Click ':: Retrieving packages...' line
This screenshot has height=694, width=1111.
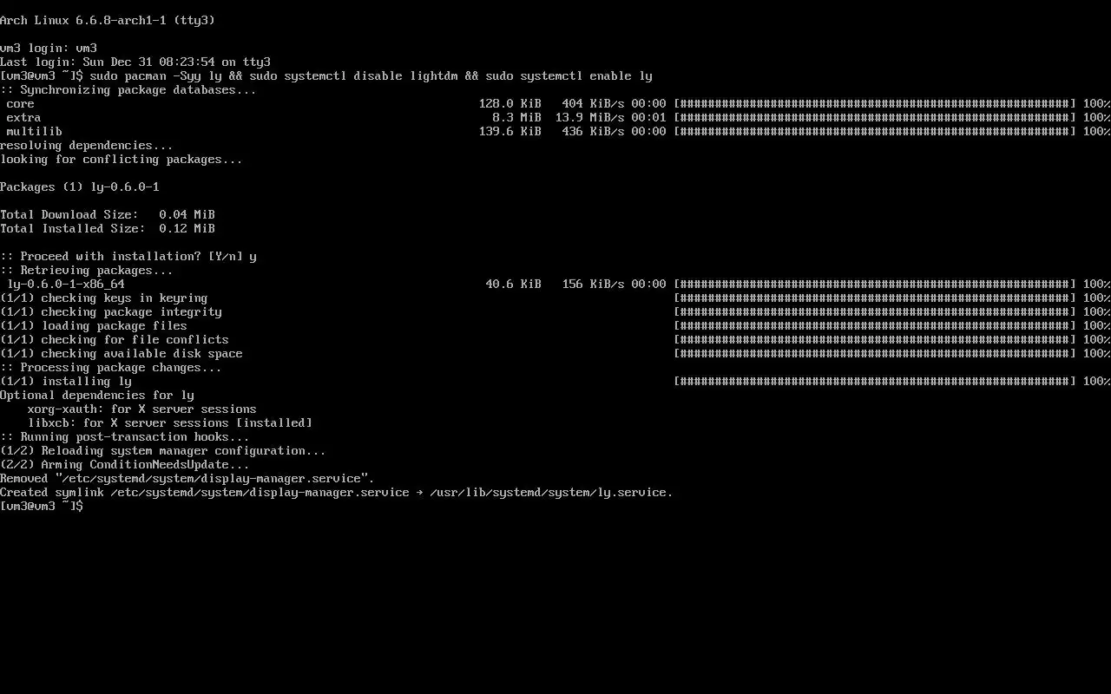coord(87,270)
